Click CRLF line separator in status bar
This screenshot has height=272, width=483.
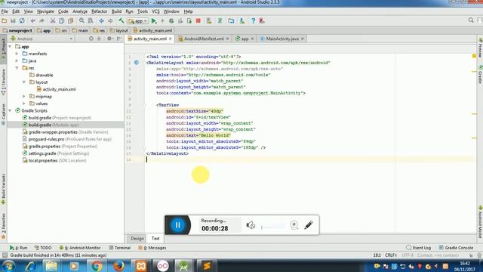tap(391, 255)
